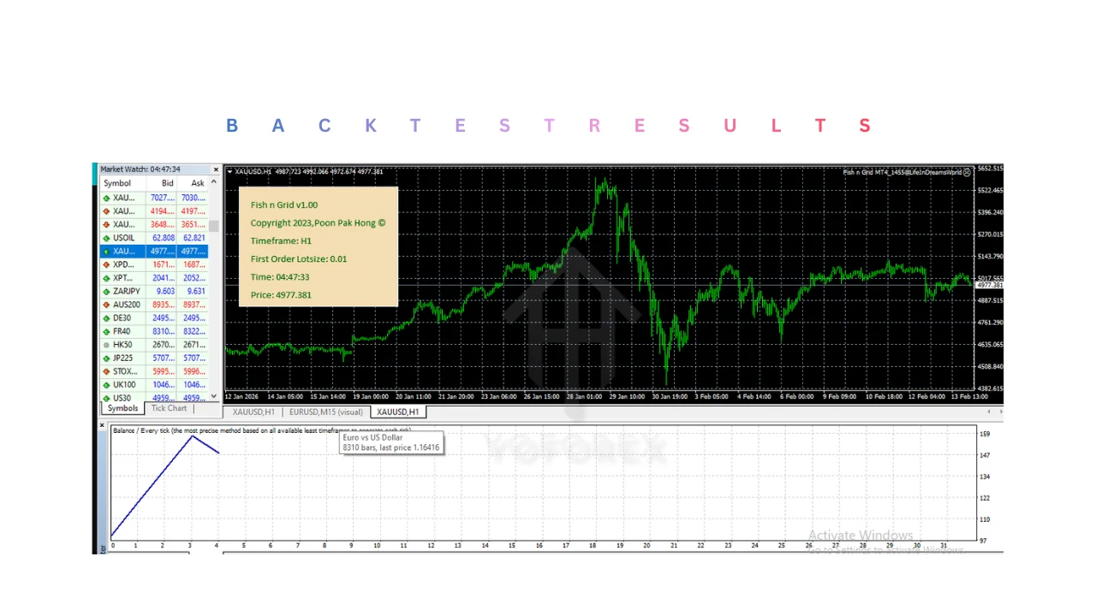Screen dimensions: 1096x616
Task: Click the expert advisor sad-face icon on chart
Action: coord(967,172)
